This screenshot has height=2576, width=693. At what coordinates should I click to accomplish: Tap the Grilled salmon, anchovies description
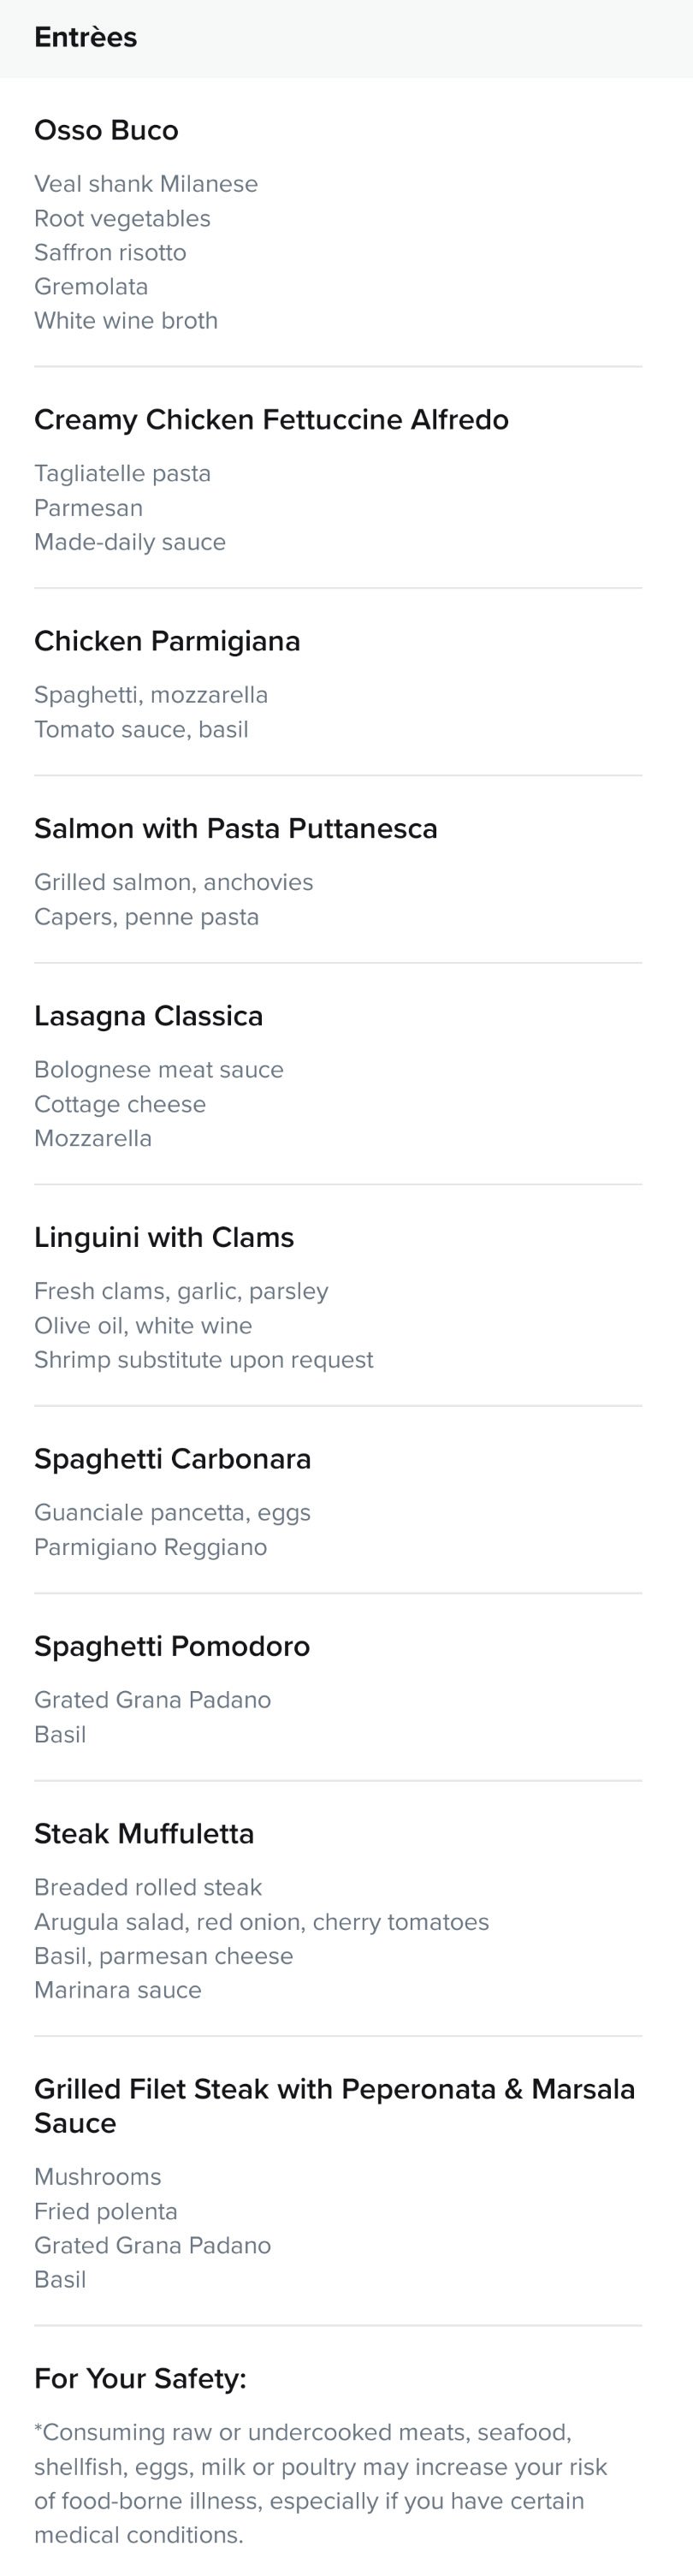point(174,882)
